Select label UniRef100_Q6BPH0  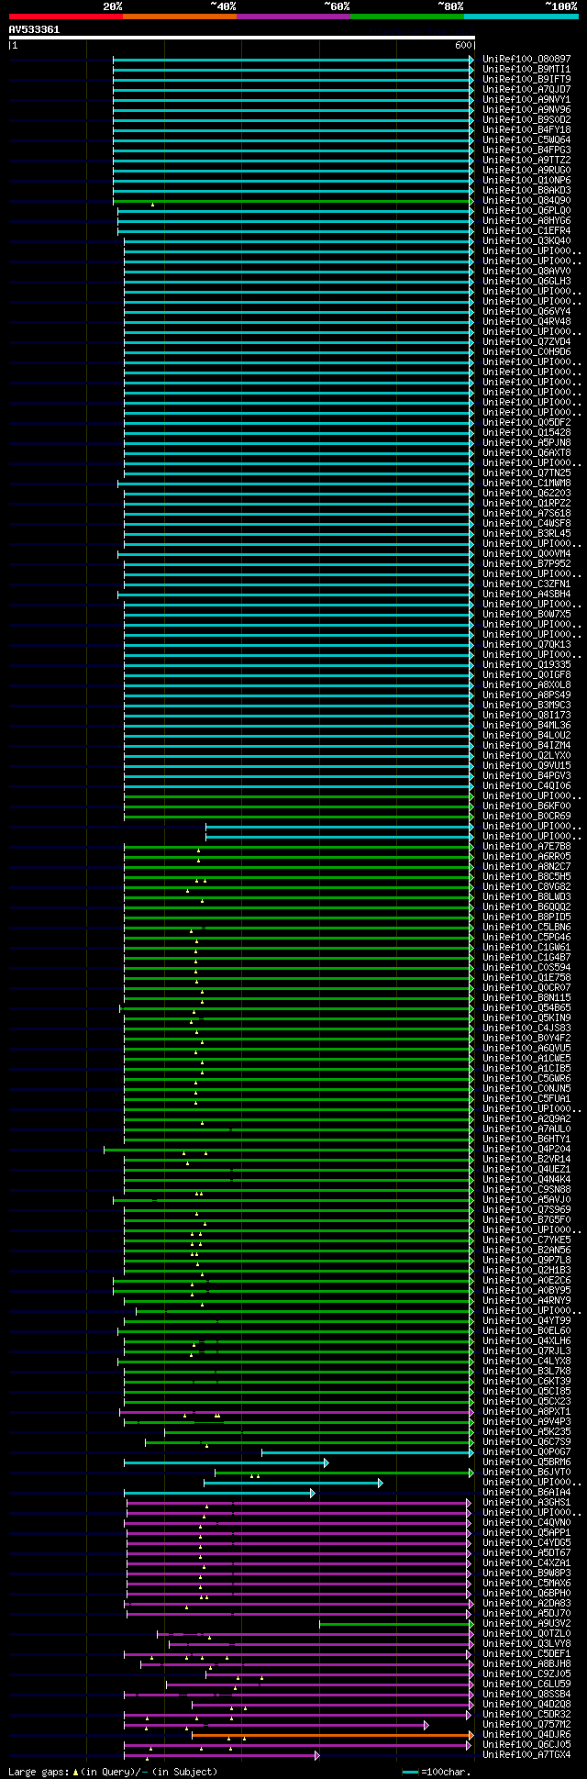[526, 1594]
